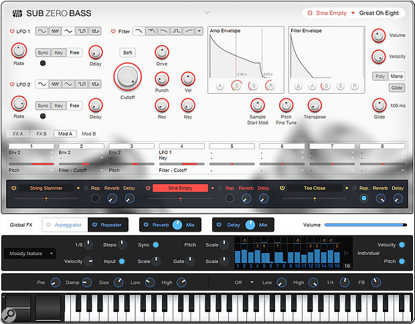Switch voice mode to Mono
This screenshot has width=415, height=324.
(396, 76)
